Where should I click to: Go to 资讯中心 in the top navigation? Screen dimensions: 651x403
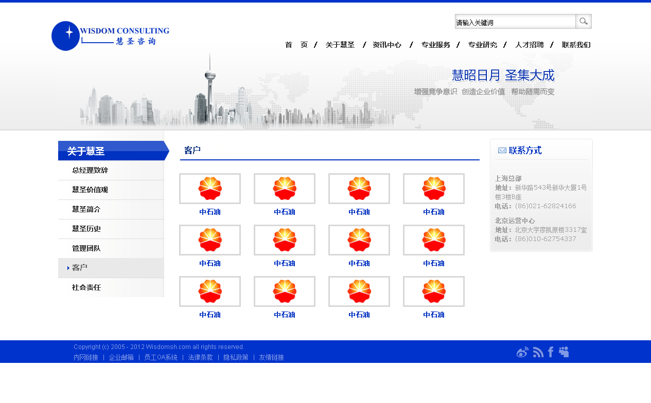click(387, 45)
